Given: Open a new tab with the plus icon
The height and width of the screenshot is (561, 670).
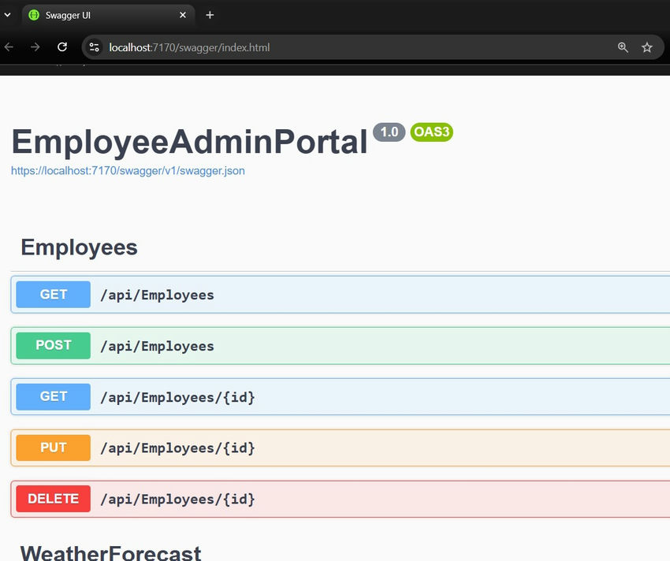Looking at the screenshot, I should coord(210,15).
